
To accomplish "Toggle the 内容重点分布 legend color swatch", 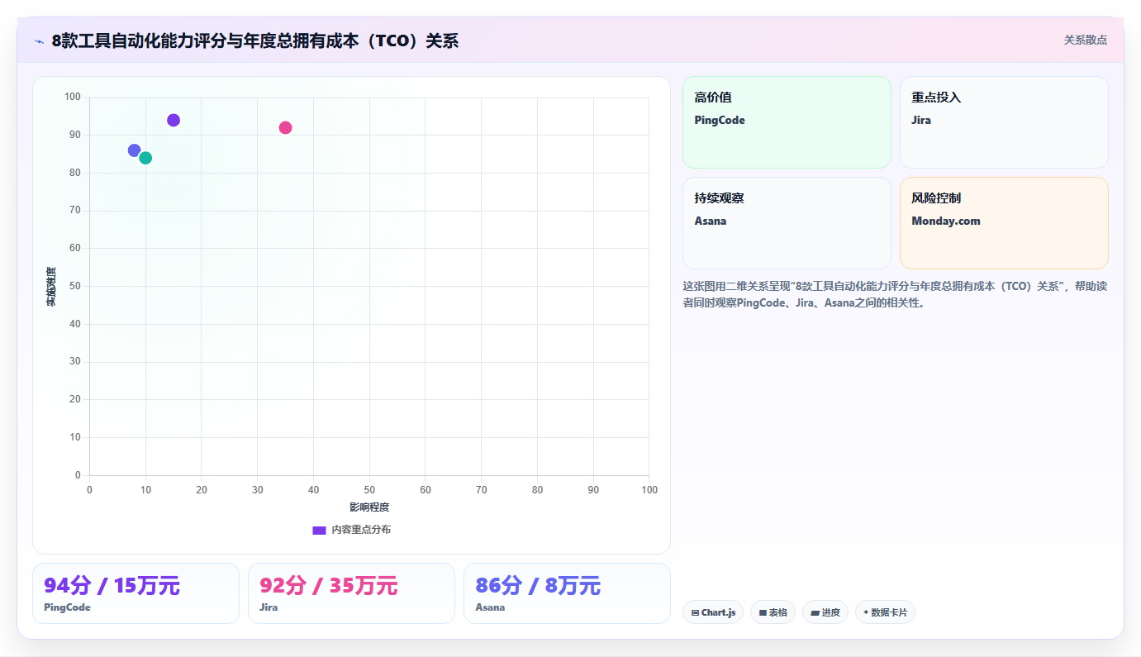I will 319,530.
